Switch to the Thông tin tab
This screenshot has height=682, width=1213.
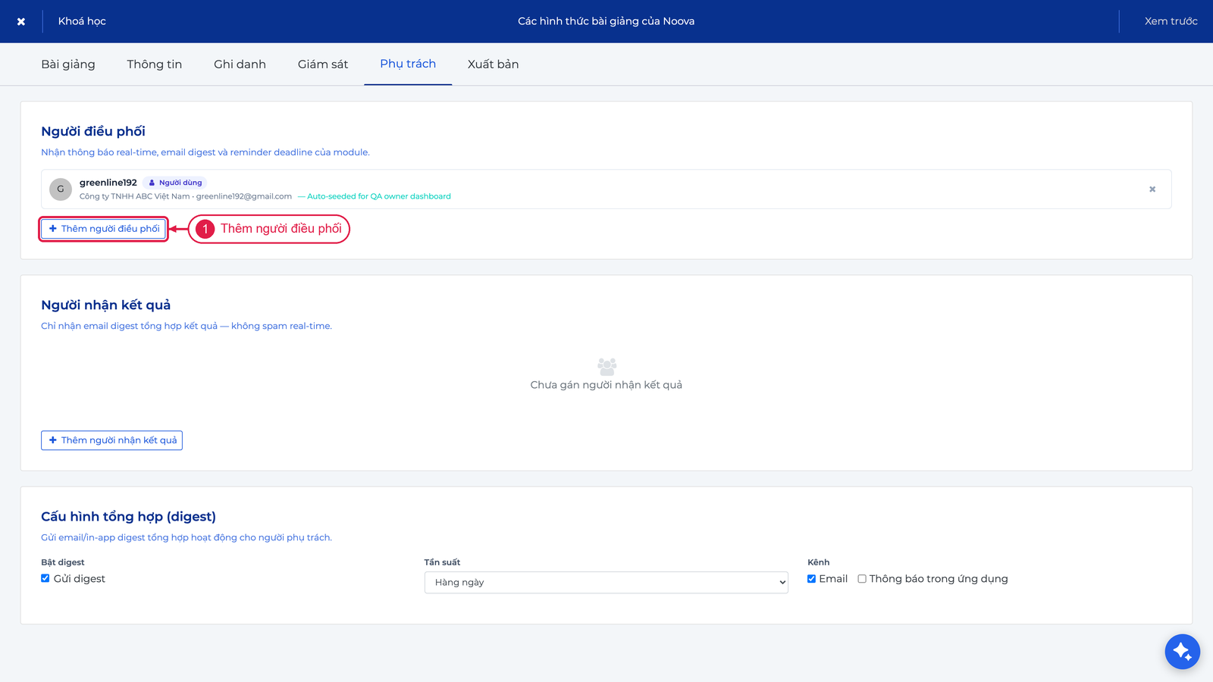pos(155,64)
